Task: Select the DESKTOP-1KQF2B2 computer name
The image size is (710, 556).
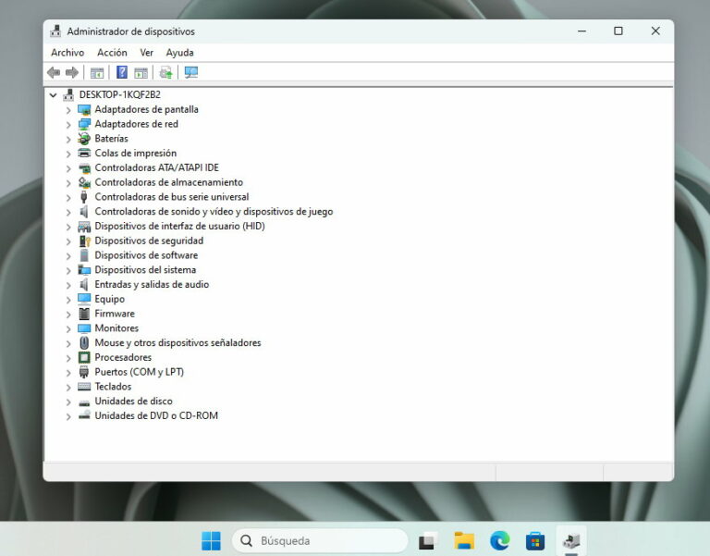Action: tap(120, 94)
